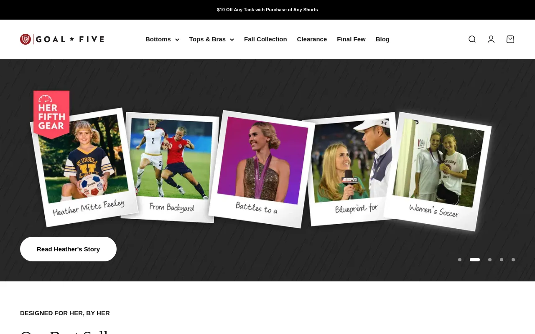Click the Heather Mitts Feeley polaroid photo
This screenshot has width=535, height=334.
pos(84,167)
